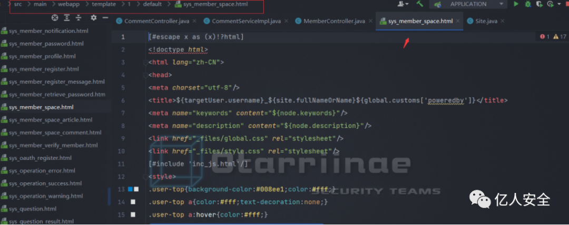569x225 pixels.
Task: Switch to CommentServiceImpl.java tab
Action: pos(246,21)
